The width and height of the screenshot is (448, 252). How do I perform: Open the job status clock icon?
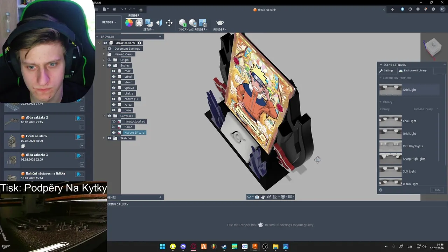coord(418,9)
